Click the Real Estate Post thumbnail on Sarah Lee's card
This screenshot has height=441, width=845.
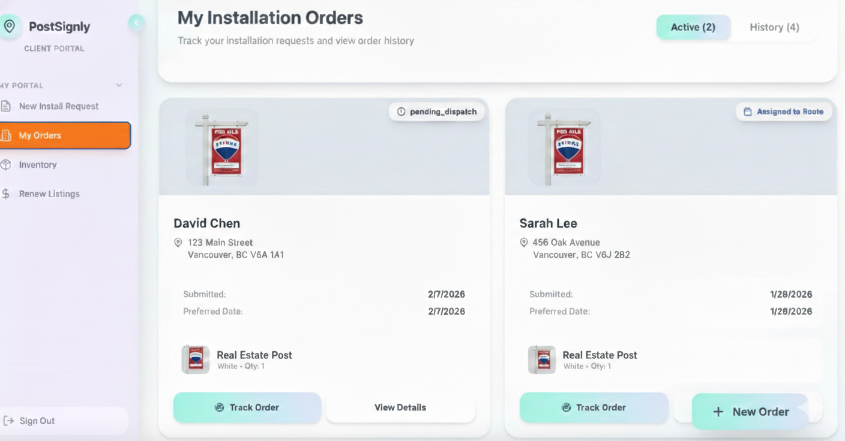[541, 360]
